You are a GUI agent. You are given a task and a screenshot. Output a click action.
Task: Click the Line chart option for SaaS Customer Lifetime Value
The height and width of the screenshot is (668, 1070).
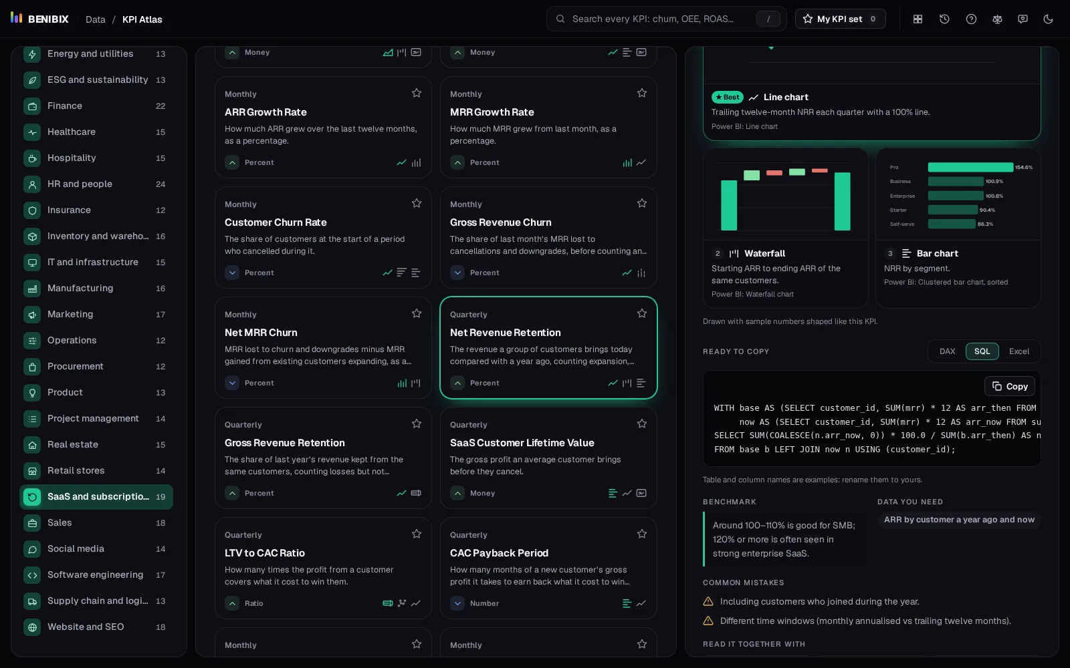tap(627, 493)
